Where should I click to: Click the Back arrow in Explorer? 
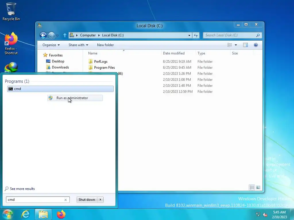43,35
